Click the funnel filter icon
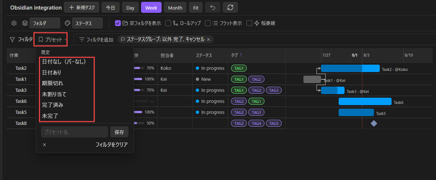The width and height of the screenshot is (436, 180). pyautogui.click(x=12, y=40)
